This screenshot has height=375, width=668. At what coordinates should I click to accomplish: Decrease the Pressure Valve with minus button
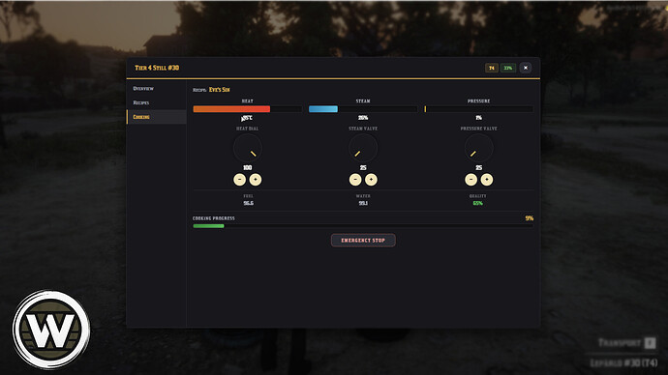pos(471,180)
